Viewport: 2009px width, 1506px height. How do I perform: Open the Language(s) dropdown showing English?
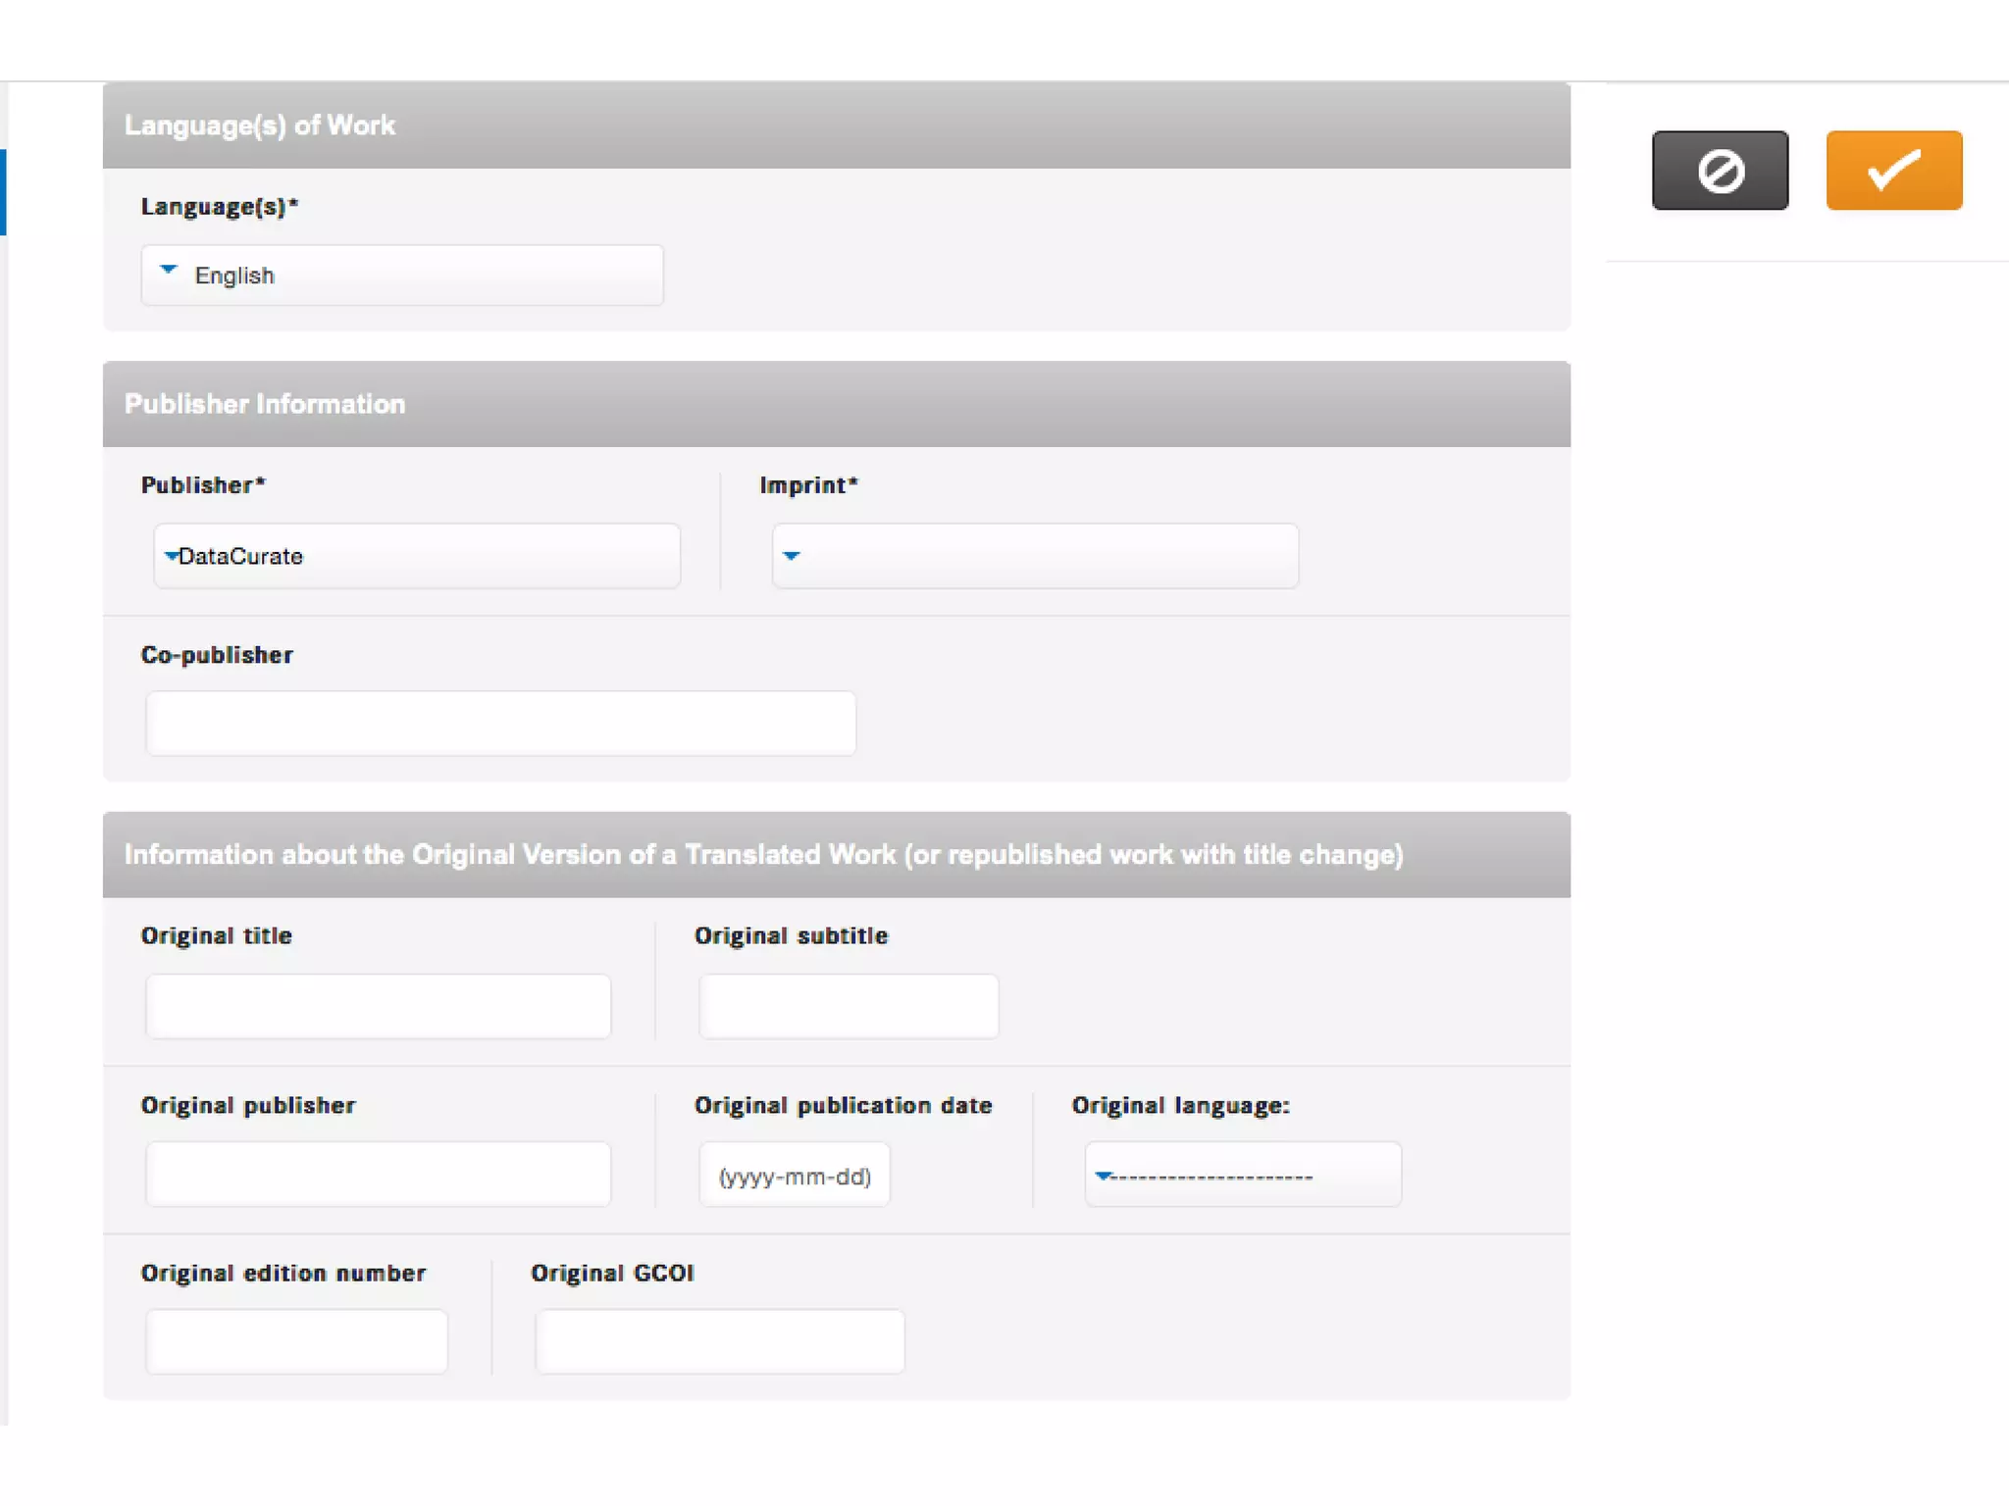tap(402, 276)
